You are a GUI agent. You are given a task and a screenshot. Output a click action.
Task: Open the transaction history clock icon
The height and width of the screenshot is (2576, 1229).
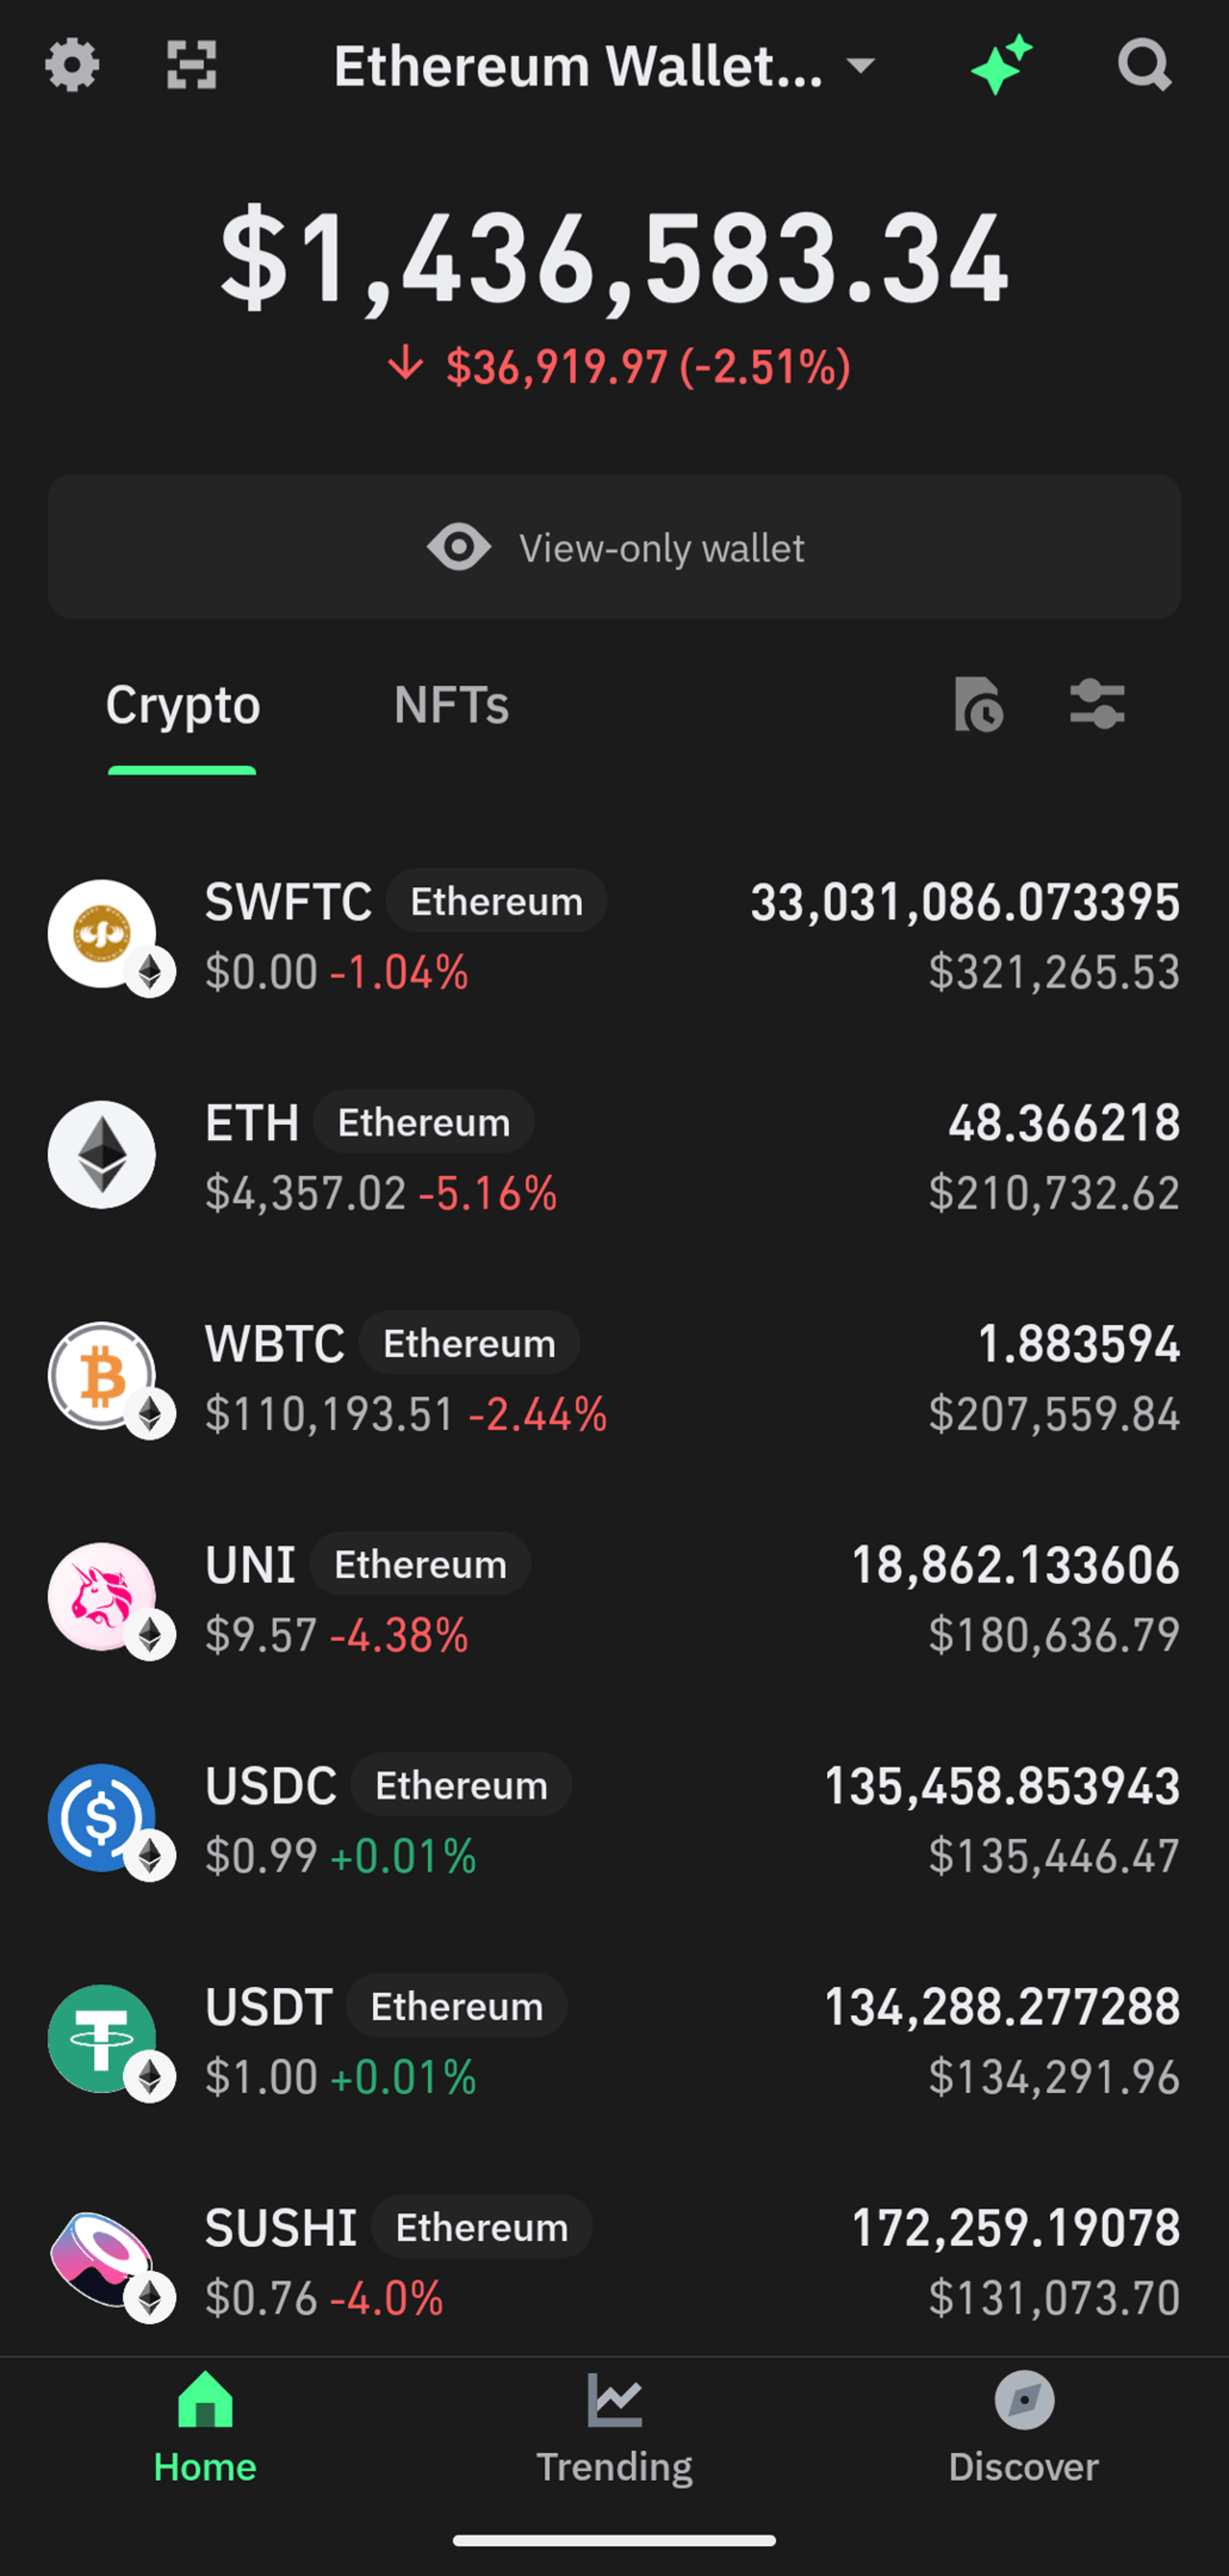(978, 704)
